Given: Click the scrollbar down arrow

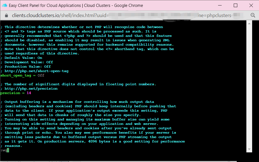Looking at the screenshot, I should pos(249,149).
